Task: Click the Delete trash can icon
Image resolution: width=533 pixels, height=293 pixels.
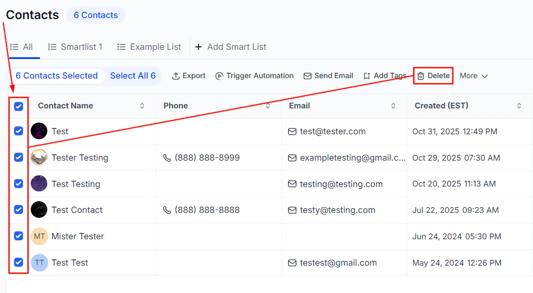Action: [x=421, y=76]
